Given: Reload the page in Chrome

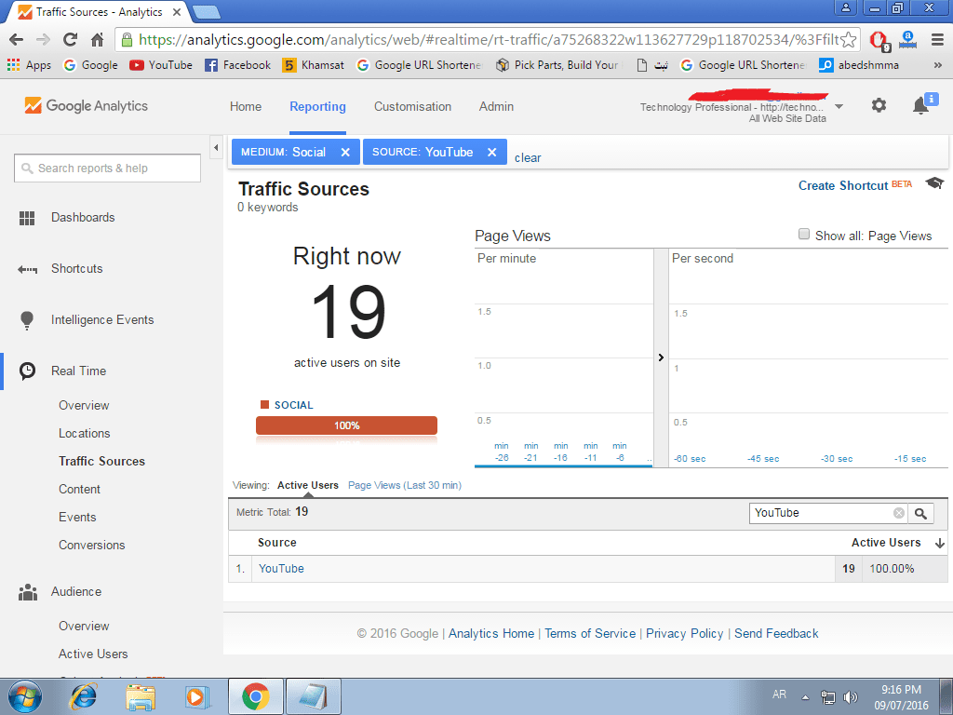Looking at the screenshot, I should coord(70,39).
